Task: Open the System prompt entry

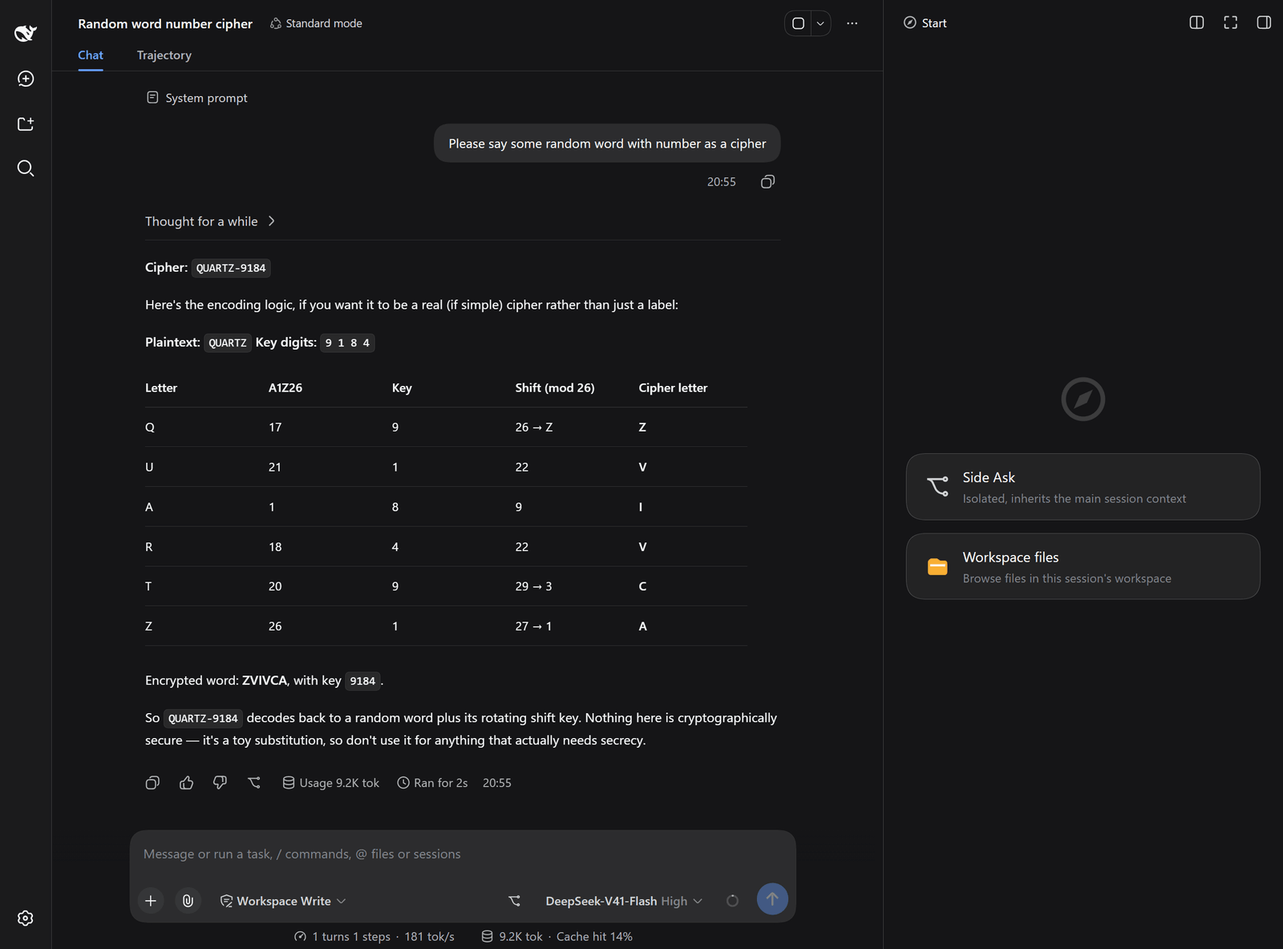Action: (197, 98)
